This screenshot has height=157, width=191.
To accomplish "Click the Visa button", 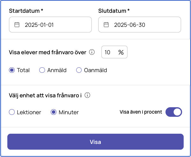I will click(x=95, y=142).
